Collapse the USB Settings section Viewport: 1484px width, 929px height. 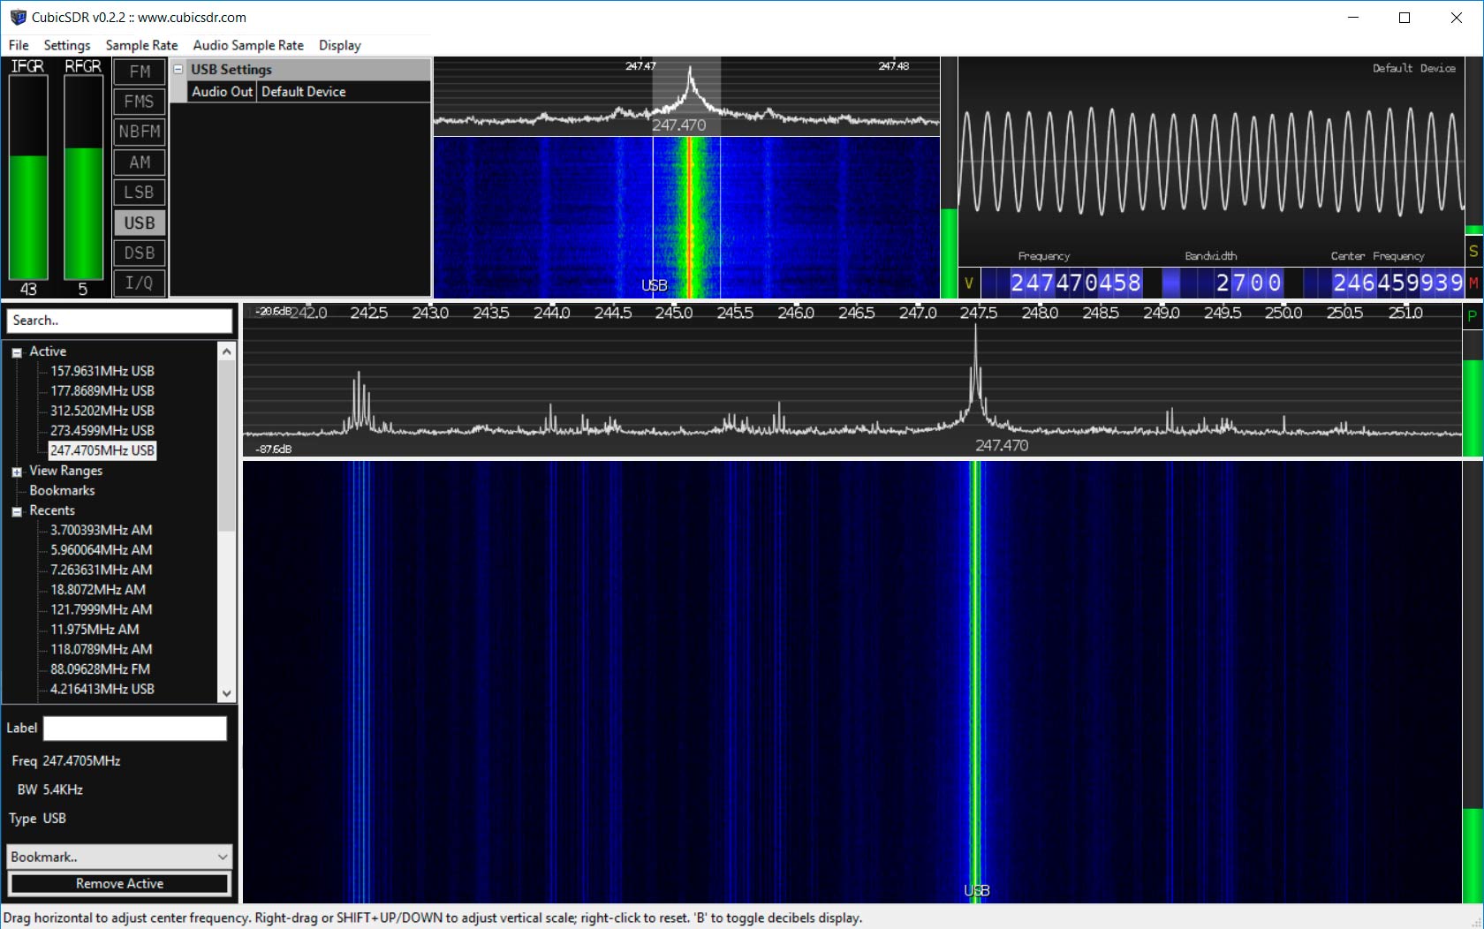click(178, 69)
